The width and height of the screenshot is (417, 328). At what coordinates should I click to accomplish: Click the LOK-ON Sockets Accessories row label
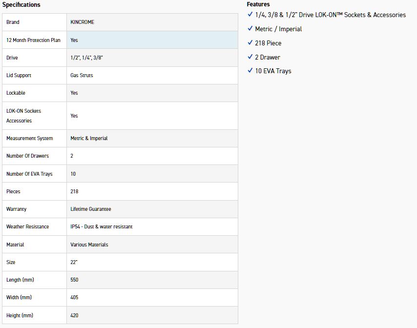[x=23, y=116]
